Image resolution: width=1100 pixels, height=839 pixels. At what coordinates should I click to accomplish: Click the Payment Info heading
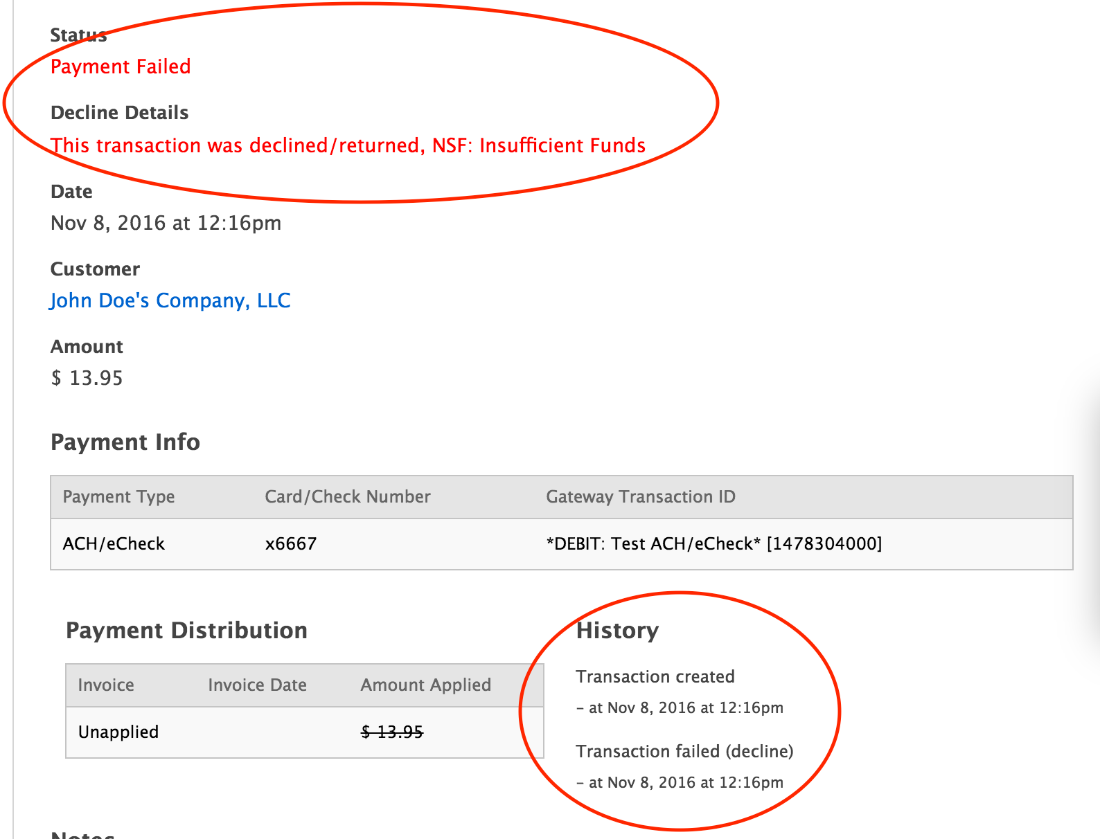(x=125, y=442)
